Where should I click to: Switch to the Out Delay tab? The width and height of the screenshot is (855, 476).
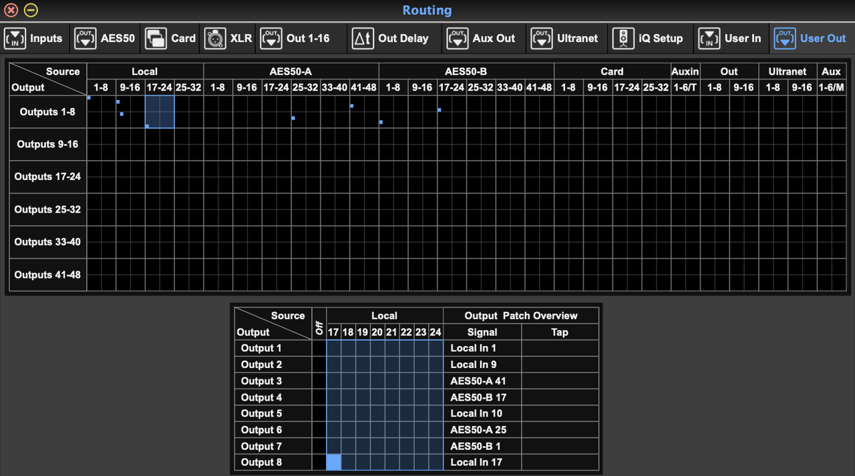tap(395, 38)
